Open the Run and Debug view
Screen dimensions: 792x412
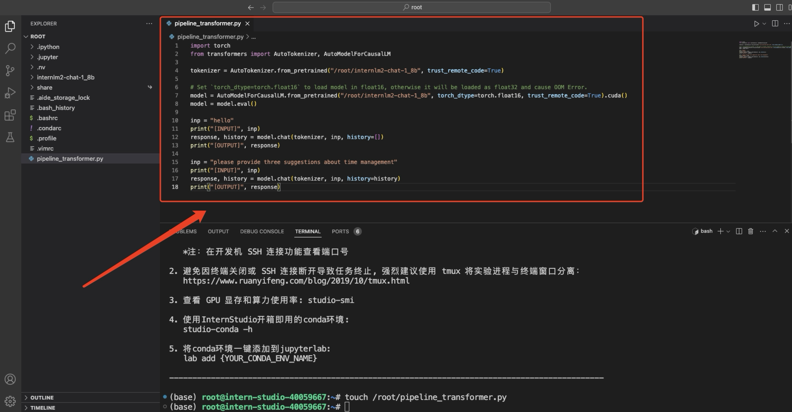click(10, 93)
